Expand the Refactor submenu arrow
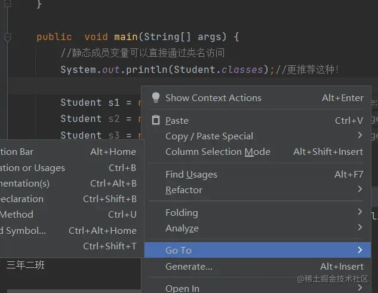Image resolution: width=378 pixels, height=293 pixels. tap(360, 189)
